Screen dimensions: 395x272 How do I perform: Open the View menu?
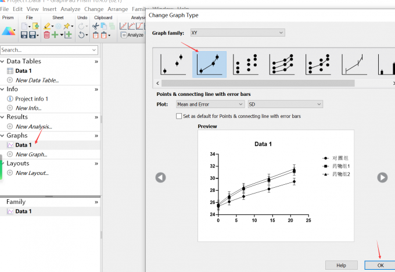pos(33,9)
